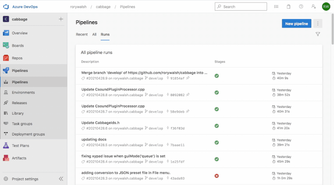Open Repos from the sidebar
The image size is (334, 185).
33,58
